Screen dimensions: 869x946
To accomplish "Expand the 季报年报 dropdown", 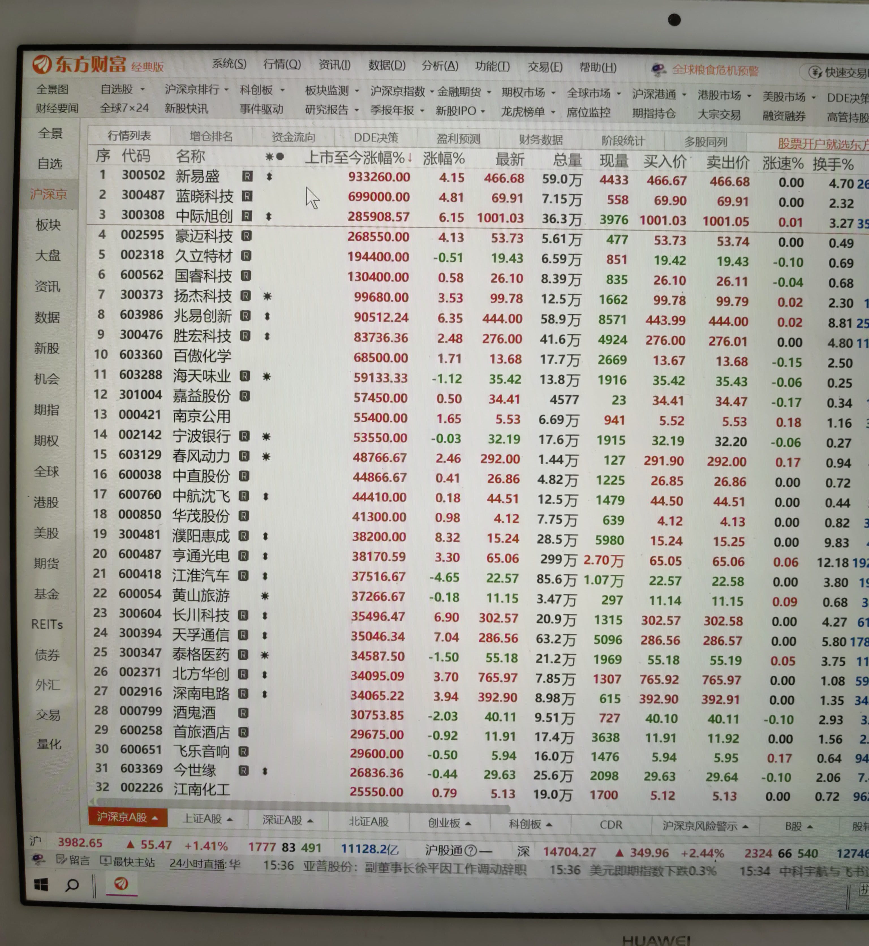I will [x=422, y=111].
